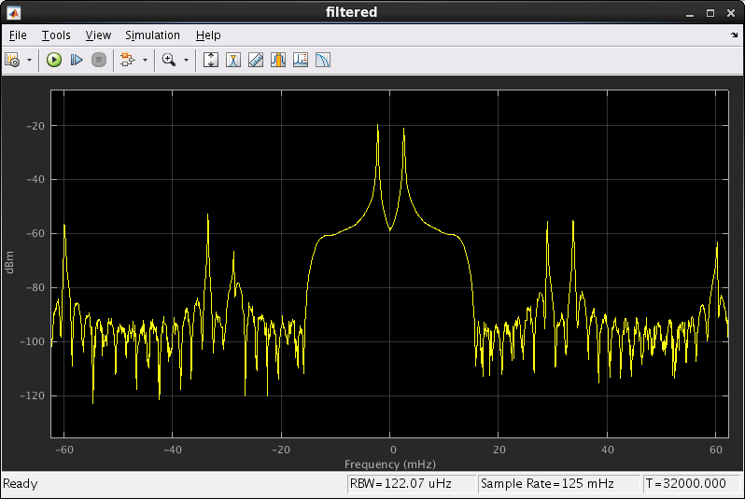Screen dimensions: 745x499
Task: Toggle the ruler-shaped measurements icon
Action: pos(256,60)
